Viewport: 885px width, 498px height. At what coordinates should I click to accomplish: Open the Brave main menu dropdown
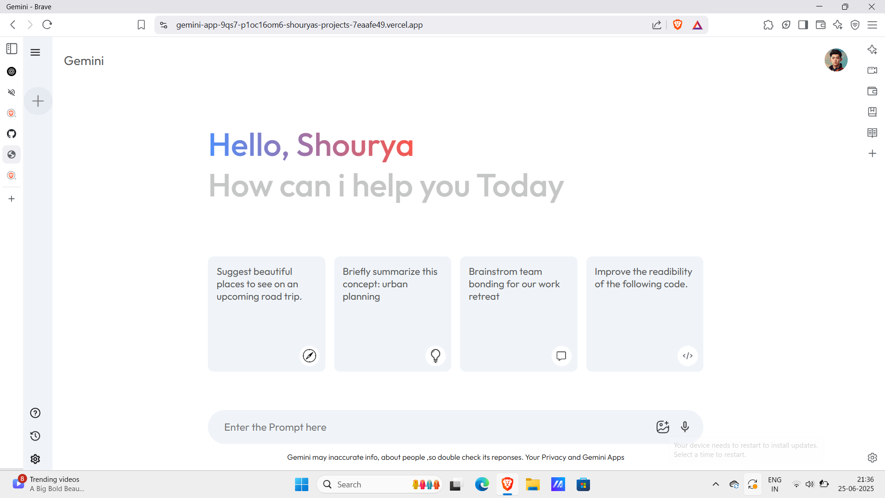pyautogui.click(x=872, y=25)
